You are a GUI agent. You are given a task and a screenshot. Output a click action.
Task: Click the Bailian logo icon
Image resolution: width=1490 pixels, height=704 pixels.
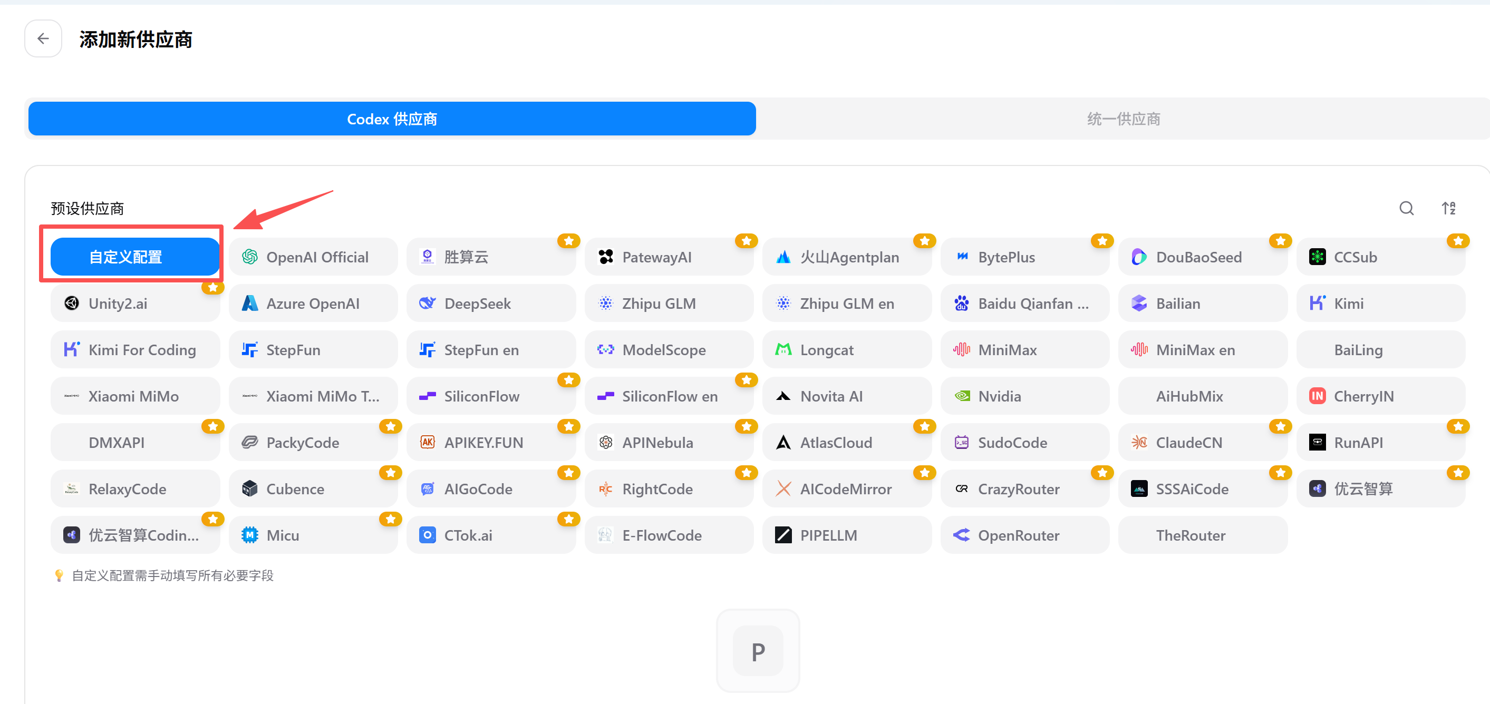1139,303
